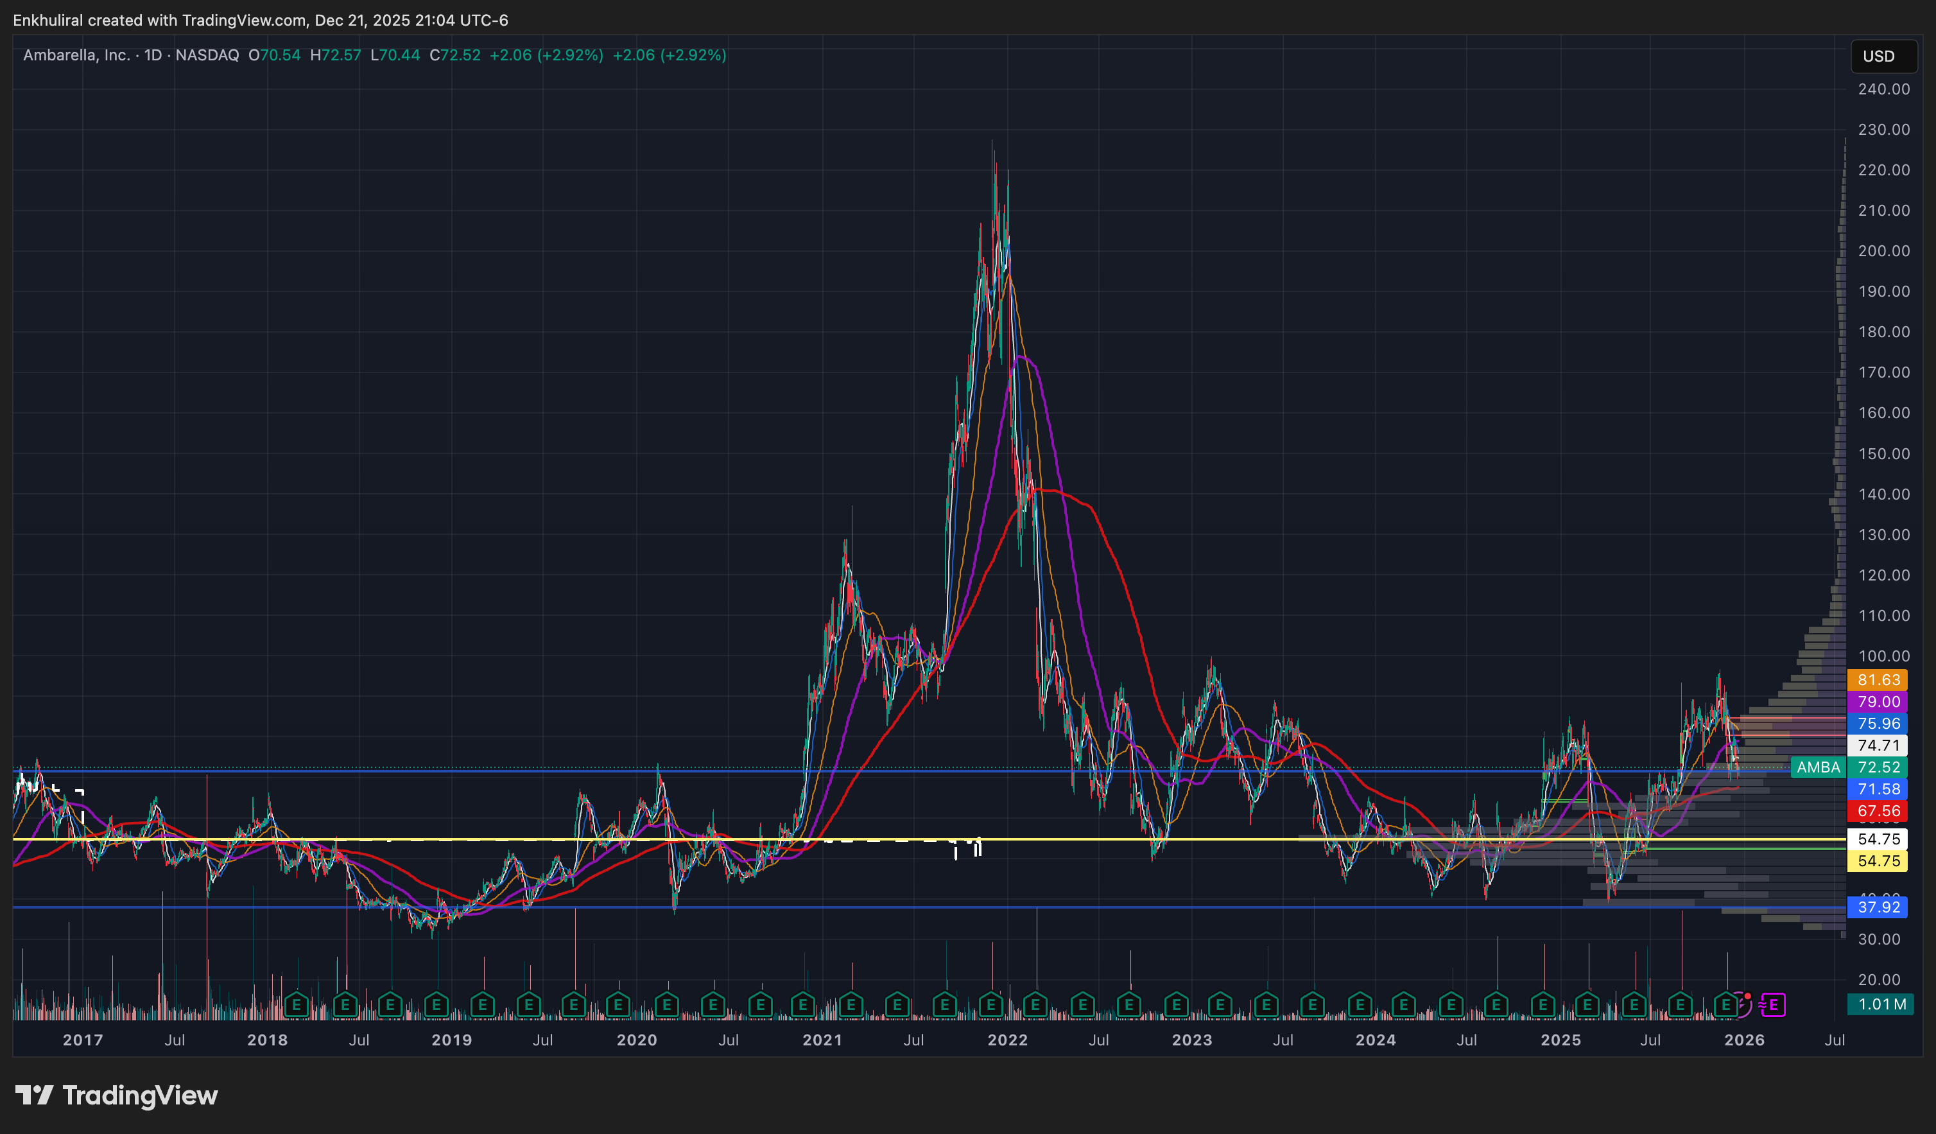Click the red 67.56 moving average label
The width and height of the screenshot is (1936, 1134).
(x=1878, y=810)
